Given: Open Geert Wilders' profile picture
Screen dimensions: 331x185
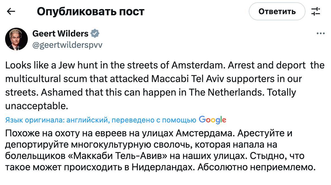Looking at the screenshot, I should click(16, 39).
